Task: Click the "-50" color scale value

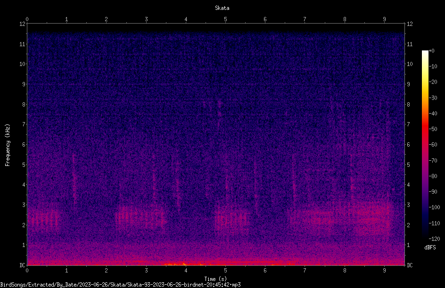Action: click(433, 129)
